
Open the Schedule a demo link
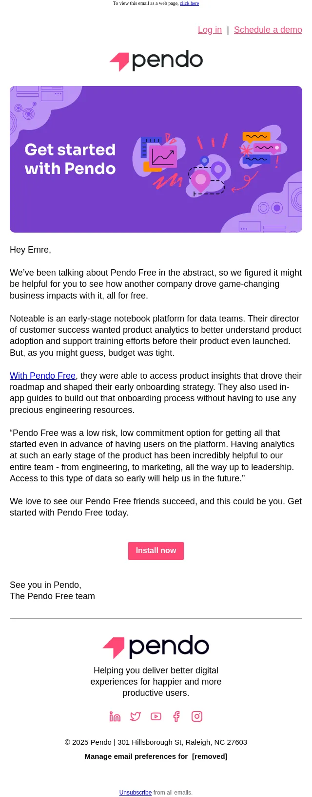[268, 30]
